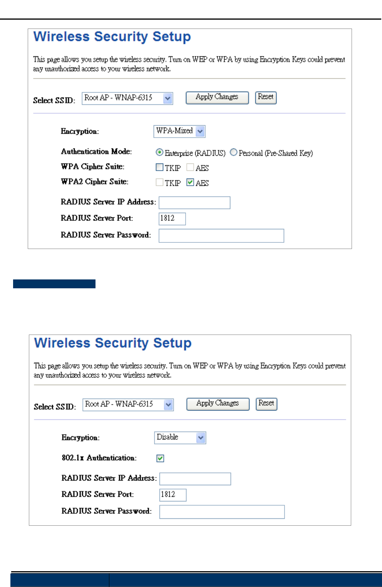The height and width of the screenshot is (587, 382).
Task: Click RADIUS Server Port field under WPA-Mixed
Action: (172, 219)
